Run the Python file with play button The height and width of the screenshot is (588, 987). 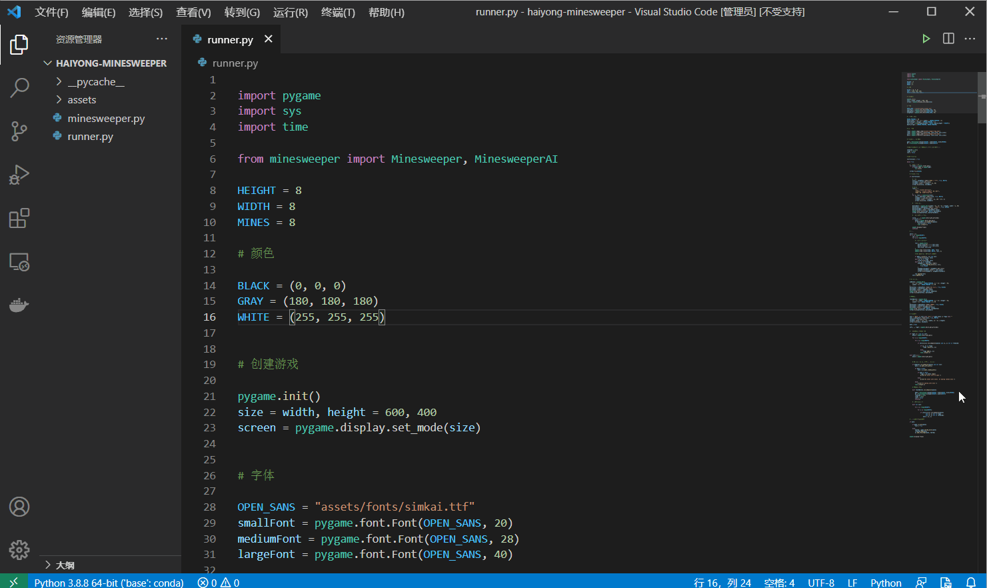pyautogui.click(x=926, y=39)
